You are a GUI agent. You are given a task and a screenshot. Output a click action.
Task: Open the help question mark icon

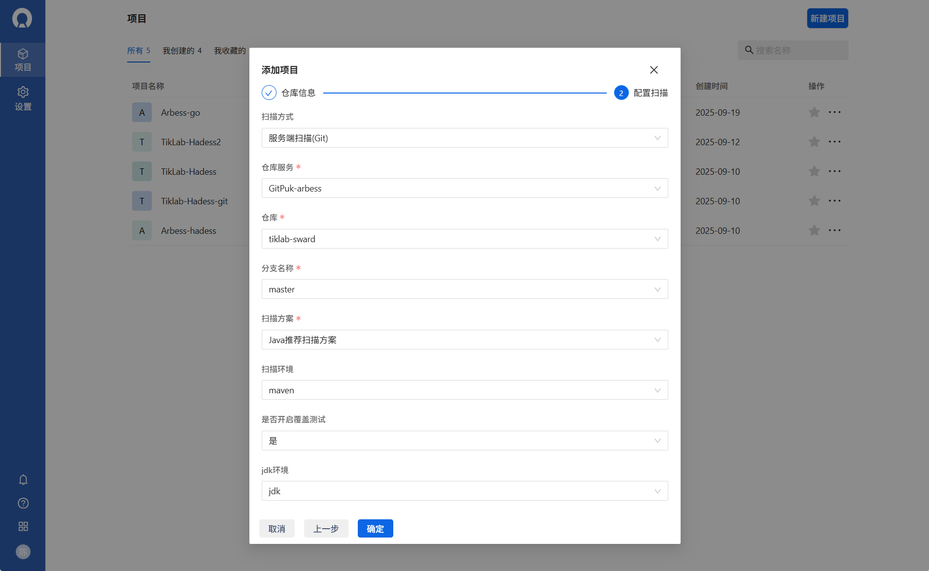pyautogui.click(x=23, y=503)
